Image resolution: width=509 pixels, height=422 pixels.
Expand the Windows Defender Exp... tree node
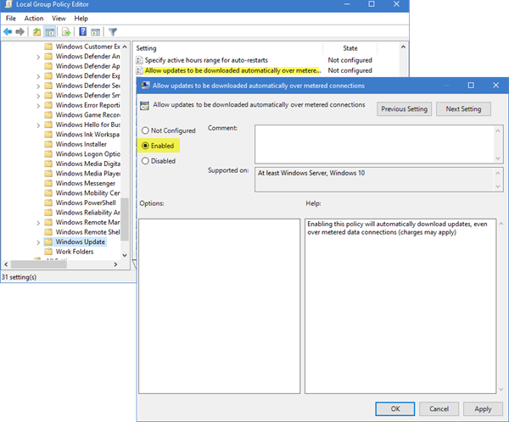(x=38, y=76)
